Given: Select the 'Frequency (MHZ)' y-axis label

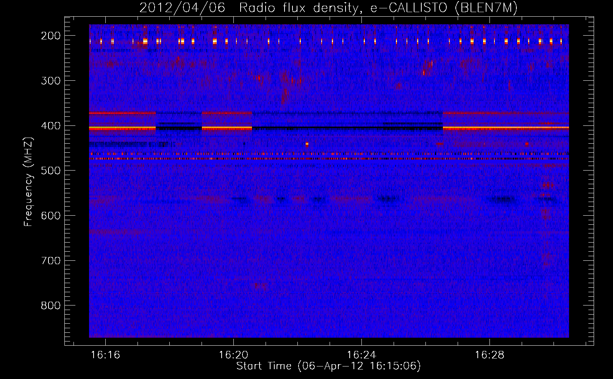Looking at the screenshot, I should [x=28, y=182].
